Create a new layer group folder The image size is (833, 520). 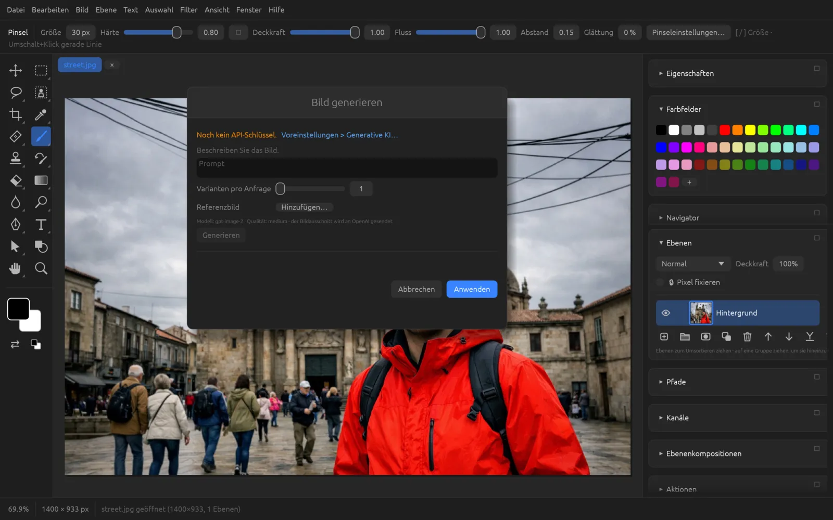685,337
